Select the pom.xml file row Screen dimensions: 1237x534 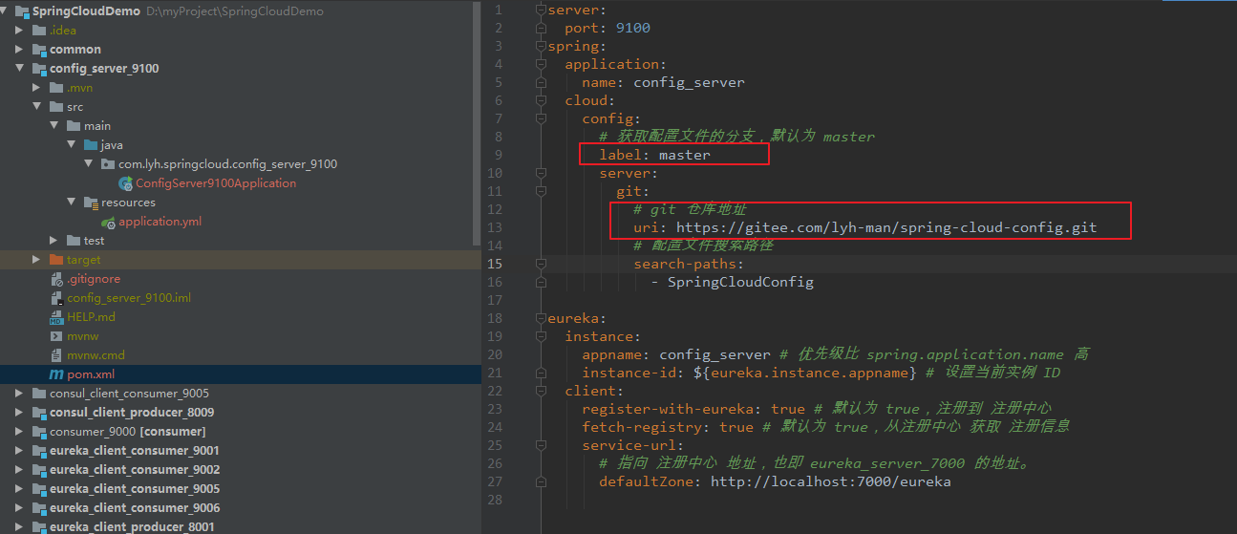(x=240, y=374)
